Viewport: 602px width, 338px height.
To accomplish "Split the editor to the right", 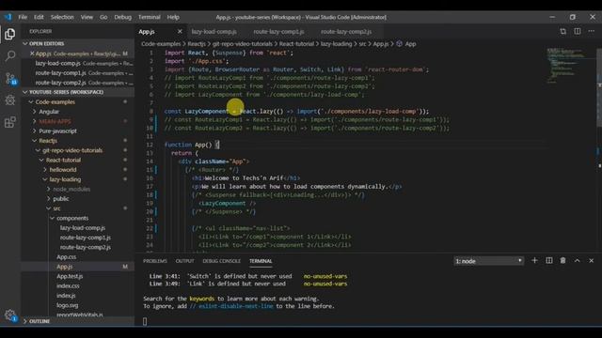I will [577, 31].
